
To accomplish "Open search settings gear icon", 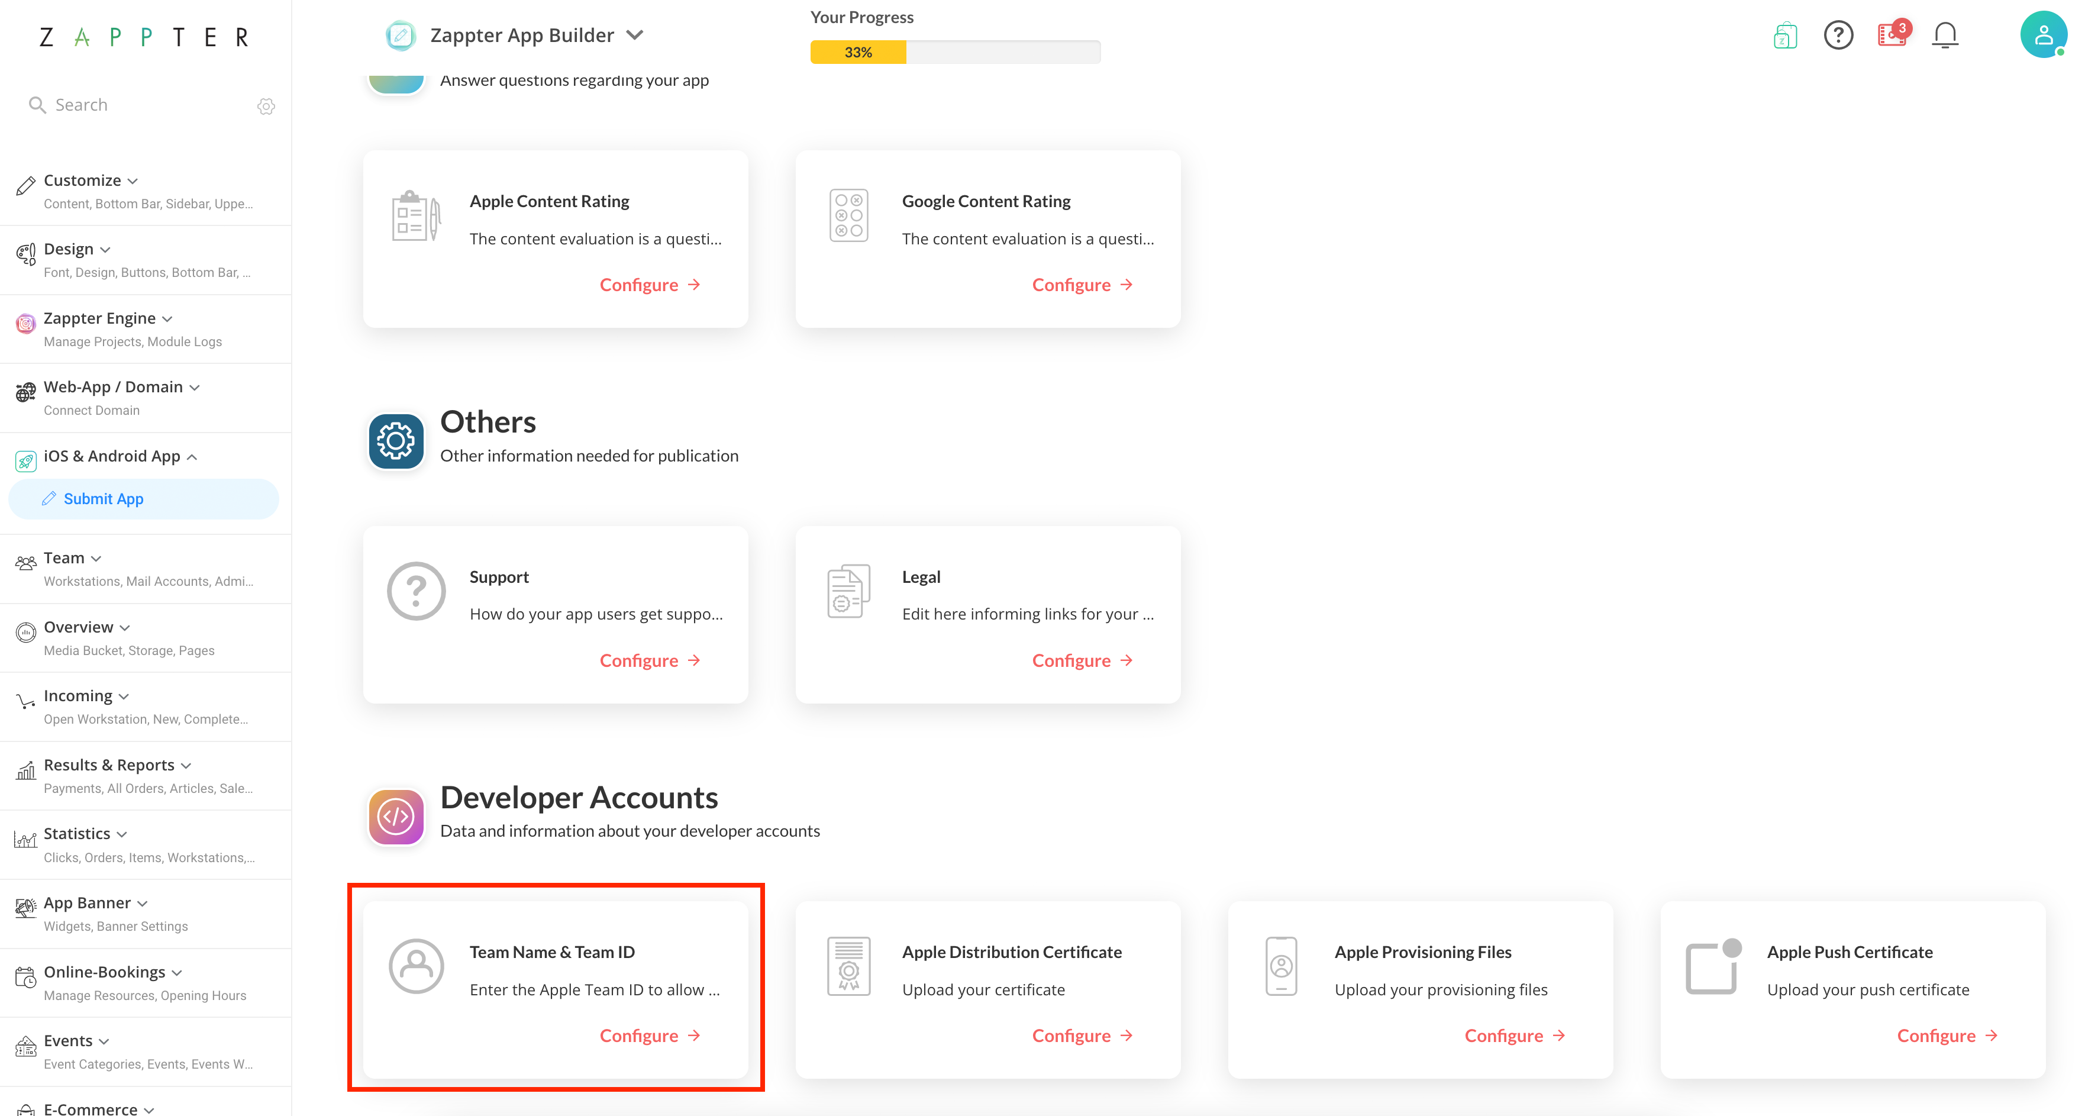I will 266,106.
